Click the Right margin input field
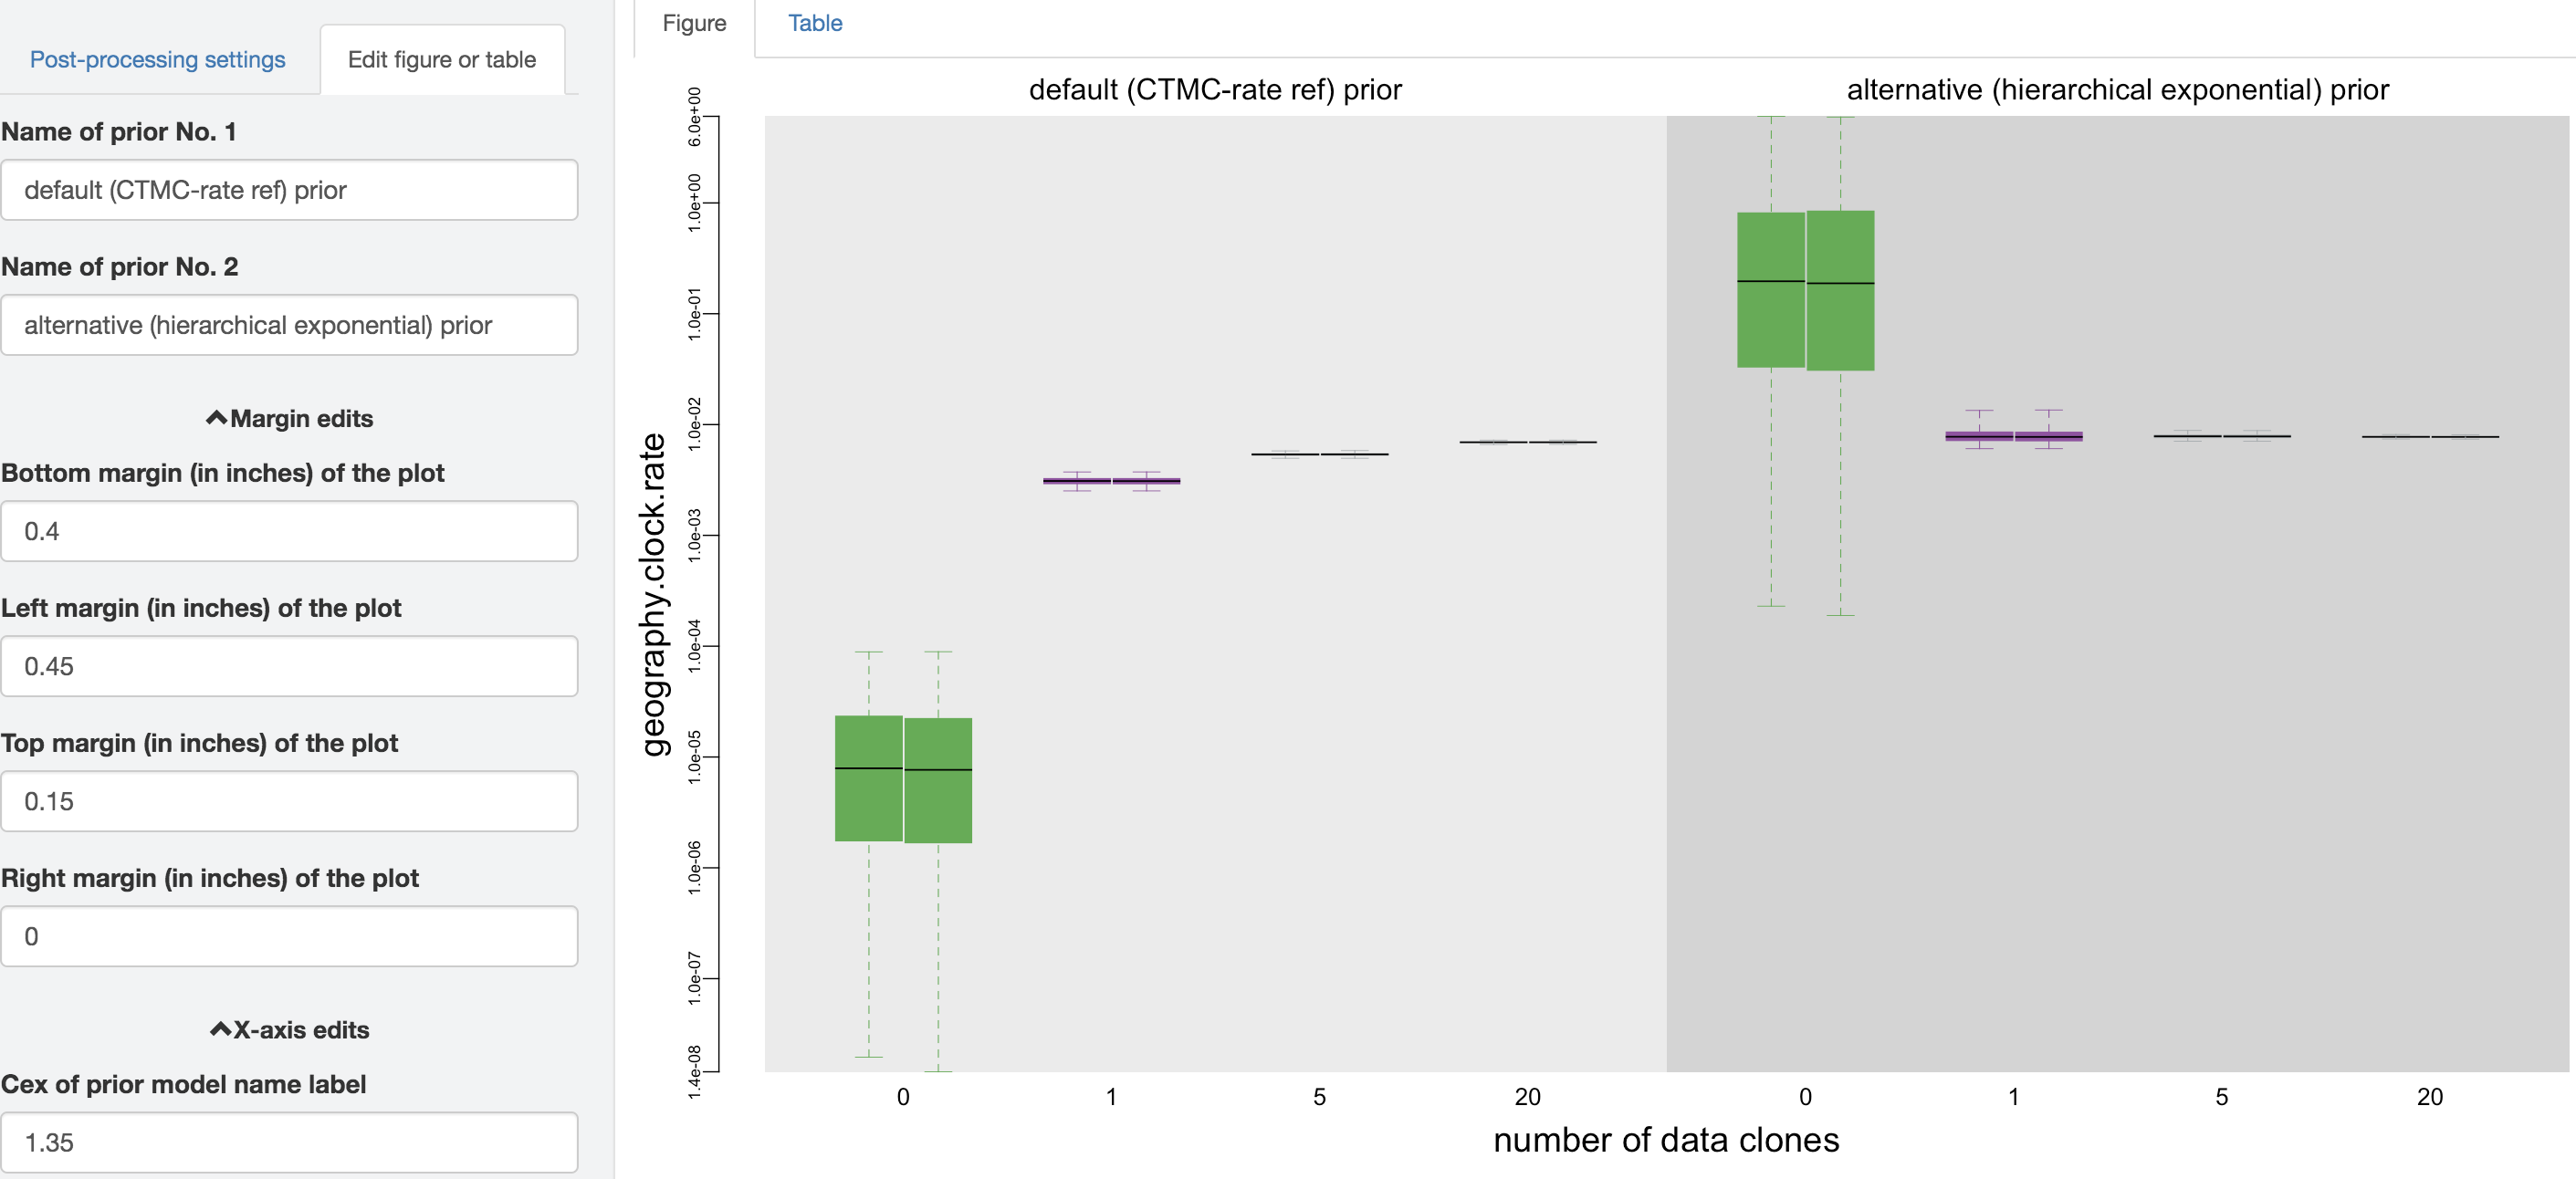 [x=289, y=936]
